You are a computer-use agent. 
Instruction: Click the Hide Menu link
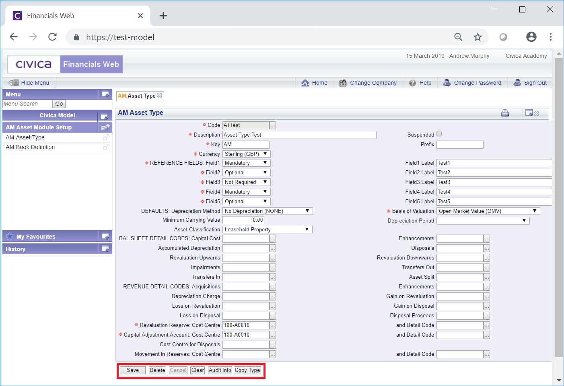35,83
